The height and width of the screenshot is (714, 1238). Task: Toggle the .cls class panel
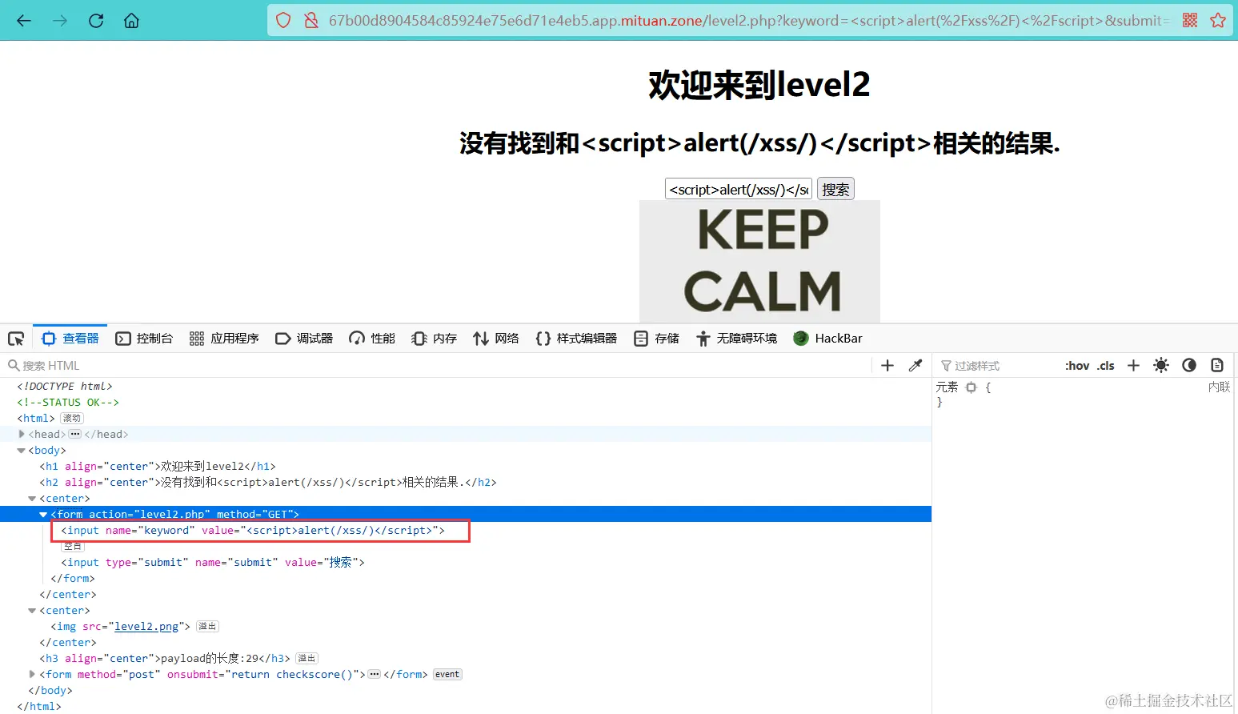1106,365
